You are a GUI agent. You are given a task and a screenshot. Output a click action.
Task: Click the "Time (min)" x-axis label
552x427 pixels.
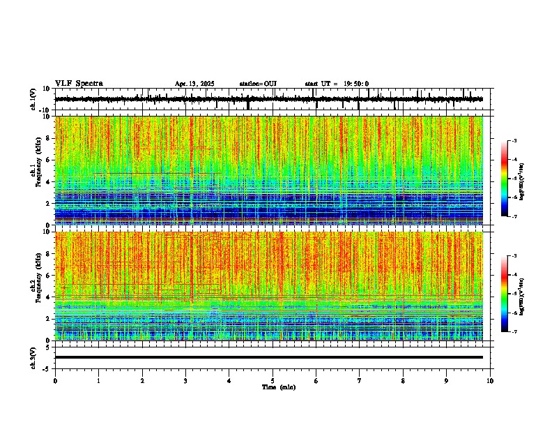click(x=279, y=387)
